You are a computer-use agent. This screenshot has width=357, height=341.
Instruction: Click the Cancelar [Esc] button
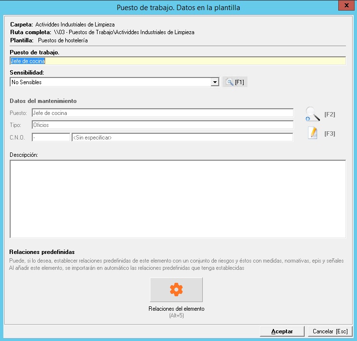tap(330, 331)
